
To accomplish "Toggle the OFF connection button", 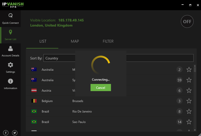I will (x=187, y=21).
